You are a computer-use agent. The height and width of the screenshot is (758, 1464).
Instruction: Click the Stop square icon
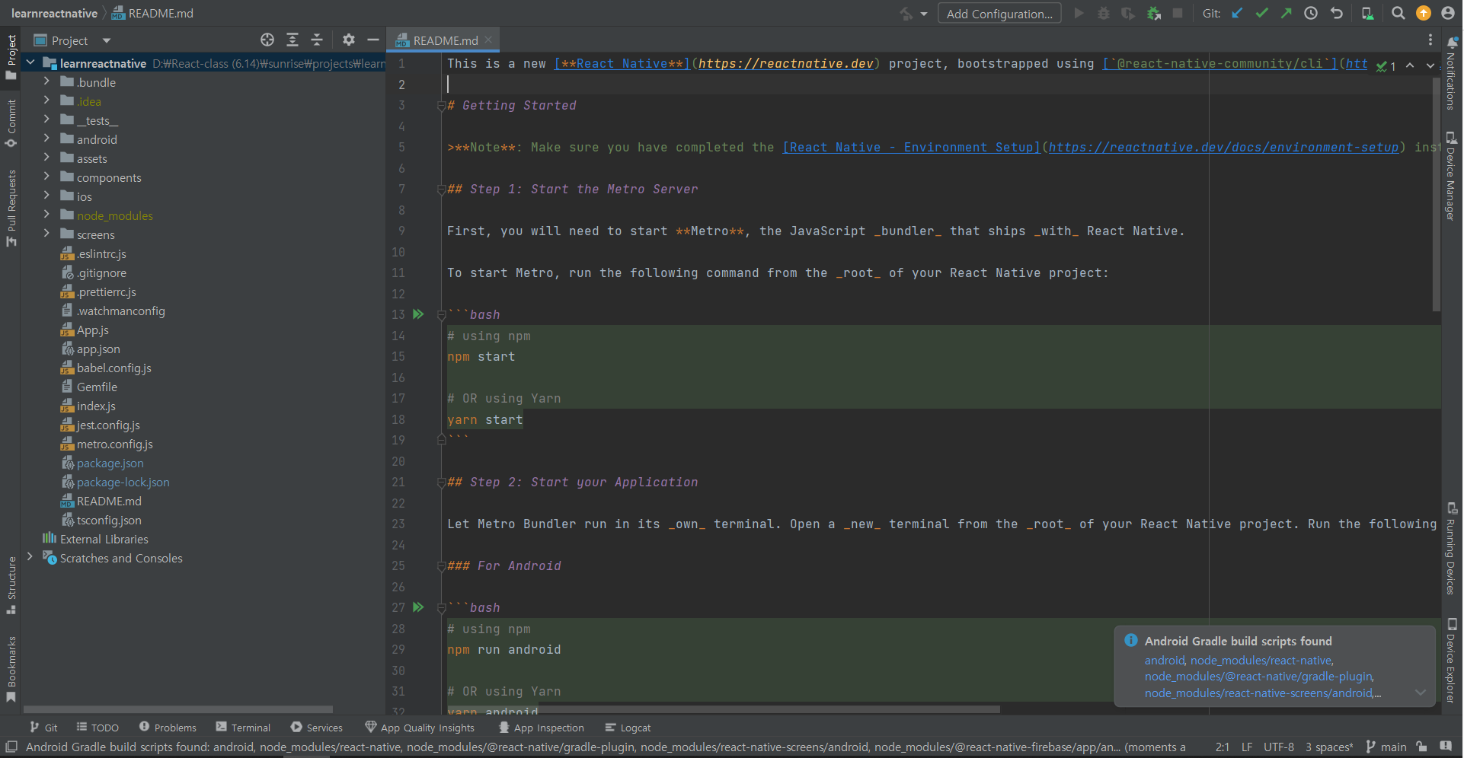pyautogui.click(x=1178, y=14)
